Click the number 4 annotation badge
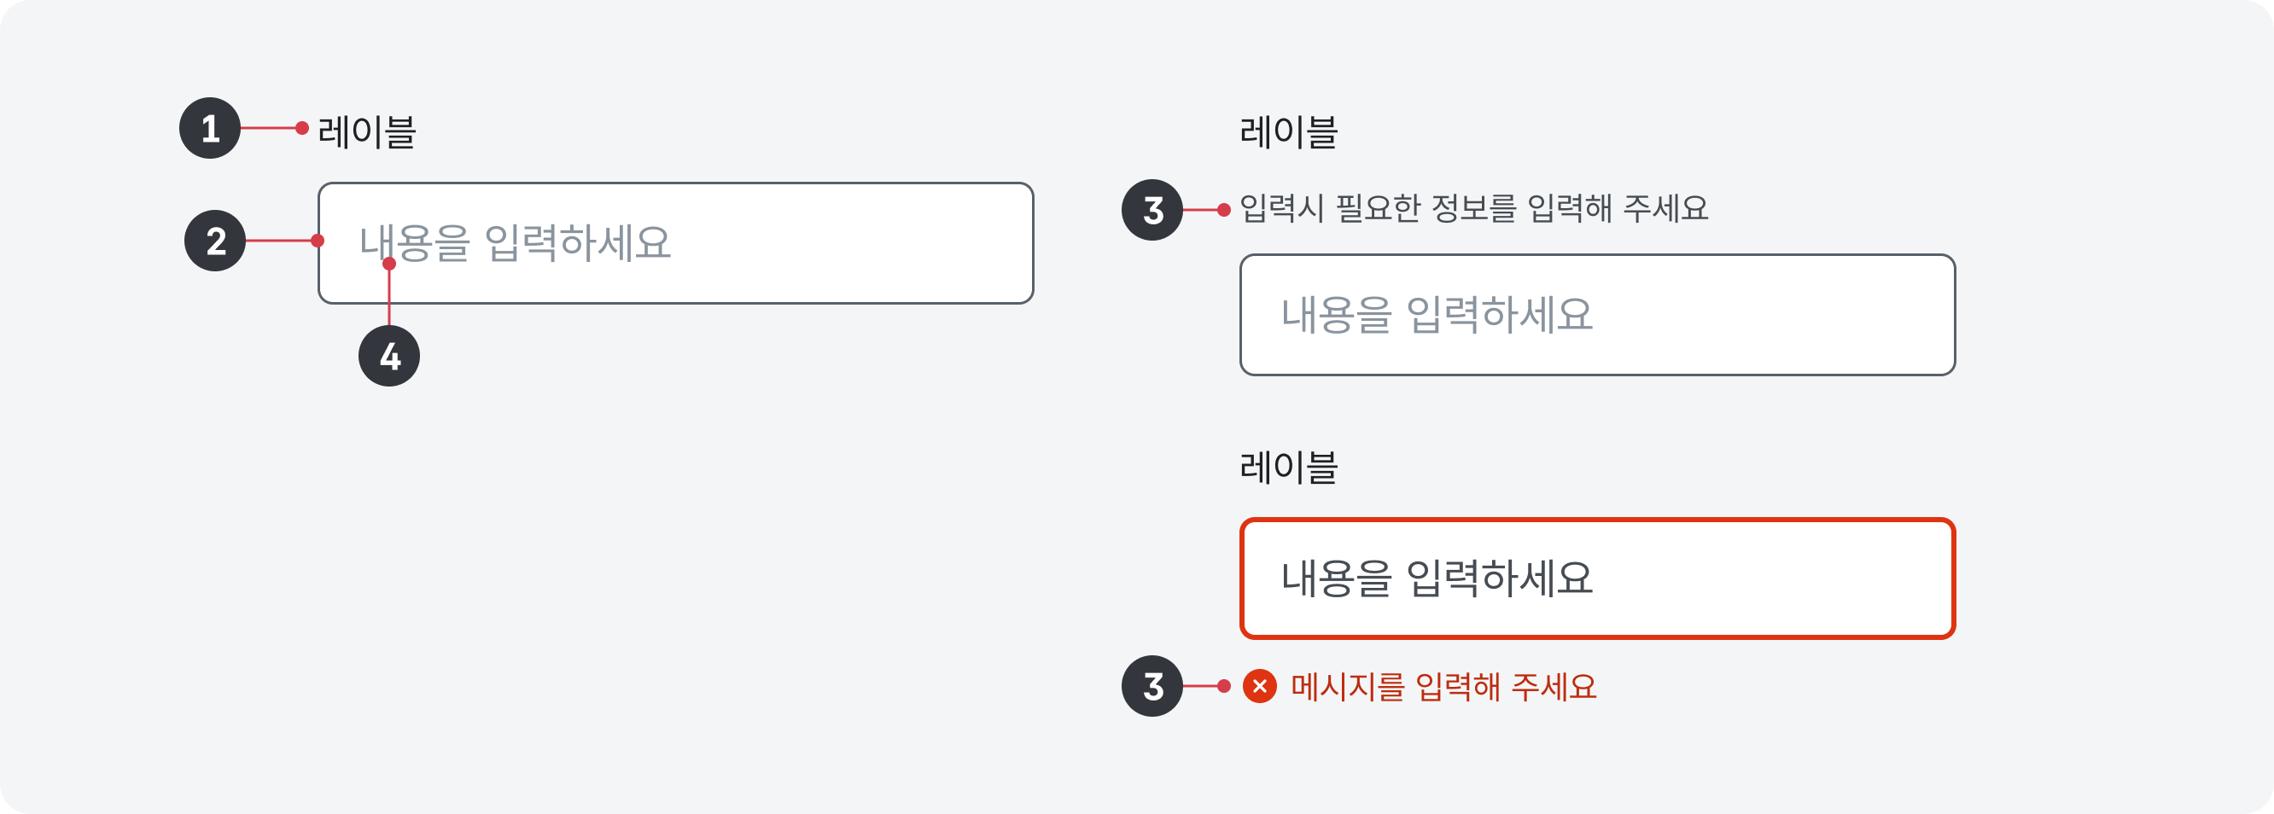Image resolution: width=2274 pixels, height=814 pixels. [389, 356]
